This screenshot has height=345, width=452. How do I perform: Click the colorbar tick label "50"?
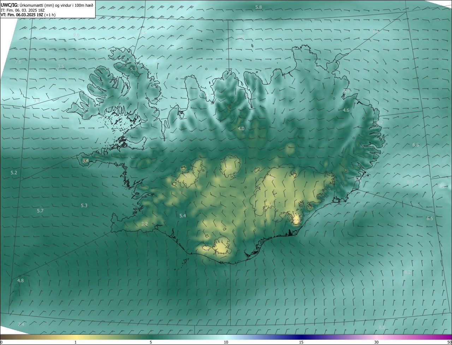(449, 343)
